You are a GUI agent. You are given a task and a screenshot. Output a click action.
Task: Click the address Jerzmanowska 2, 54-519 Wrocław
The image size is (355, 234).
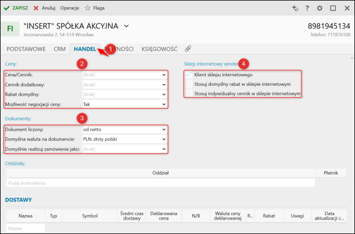click(x=59, y=35)
